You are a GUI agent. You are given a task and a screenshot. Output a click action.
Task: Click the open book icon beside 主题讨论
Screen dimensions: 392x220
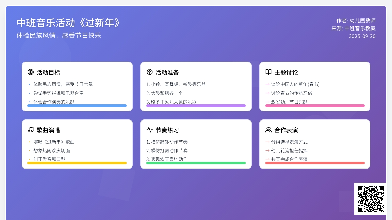click(269, 72)
